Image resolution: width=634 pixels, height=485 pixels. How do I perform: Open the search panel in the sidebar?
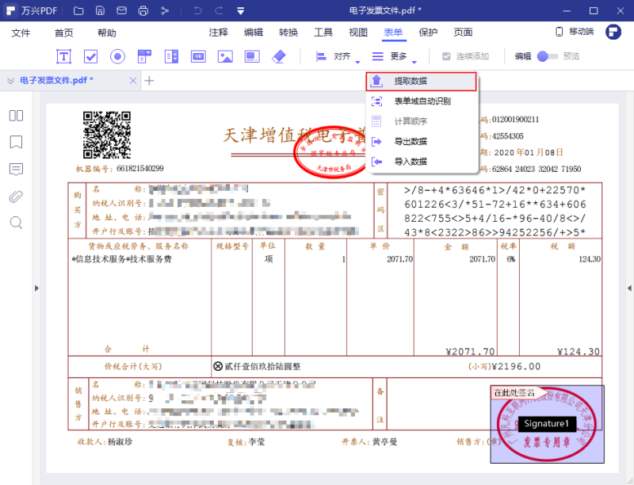pyautogui.click(x=16, y=223)
